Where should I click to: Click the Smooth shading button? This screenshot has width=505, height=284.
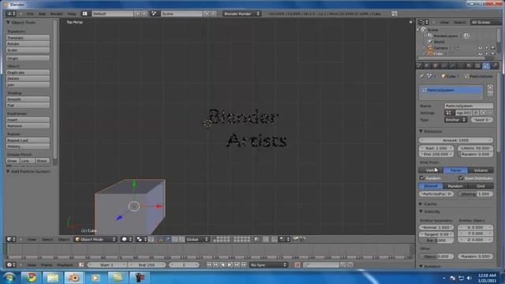[28, 99]
